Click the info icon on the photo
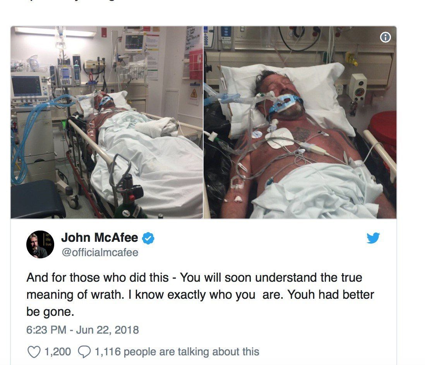This screenshot has height=365, width=425. [386, 37]
